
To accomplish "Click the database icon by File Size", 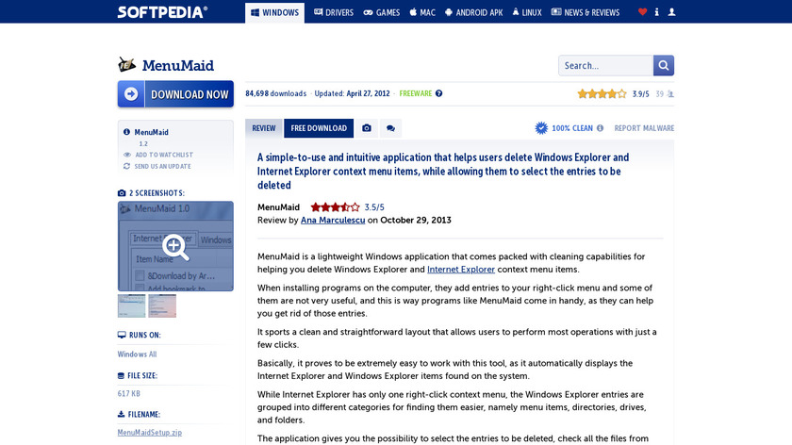I will [x=121, y=376].
